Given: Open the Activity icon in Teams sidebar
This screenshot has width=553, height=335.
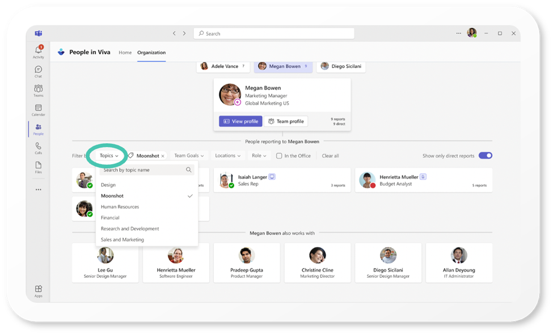Looking at the screenshot, I should click(38, 50).
